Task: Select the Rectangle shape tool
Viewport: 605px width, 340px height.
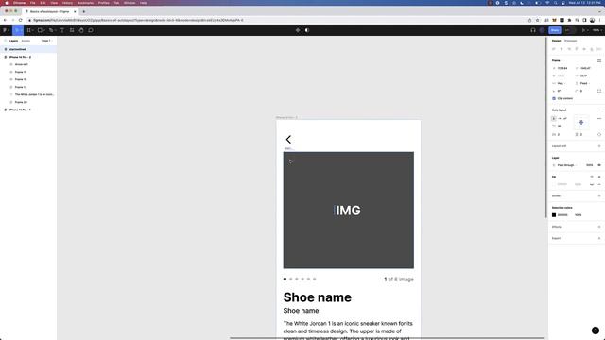Action: click(40, 30)
